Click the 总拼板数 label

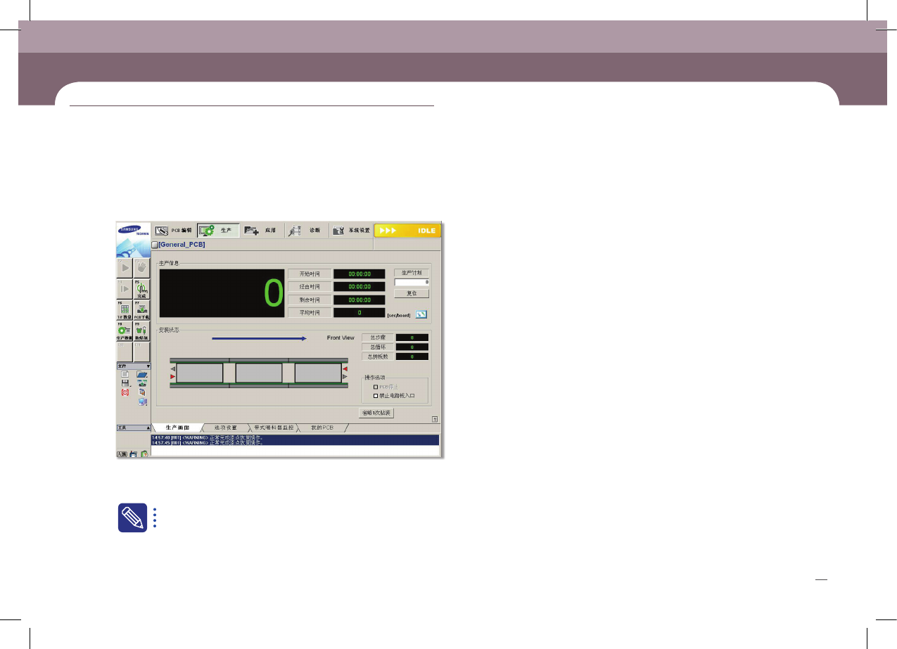coord(378,356)
